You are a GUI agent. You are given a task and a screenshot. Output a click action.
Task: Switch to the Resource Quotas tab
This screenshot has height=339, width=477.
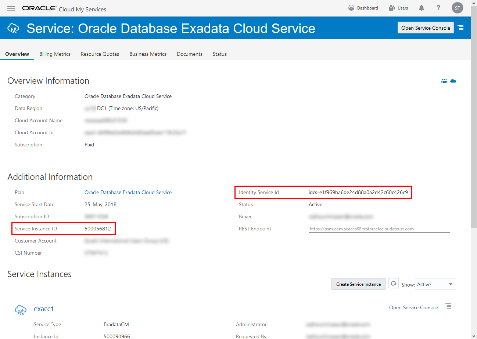(100, 54)
